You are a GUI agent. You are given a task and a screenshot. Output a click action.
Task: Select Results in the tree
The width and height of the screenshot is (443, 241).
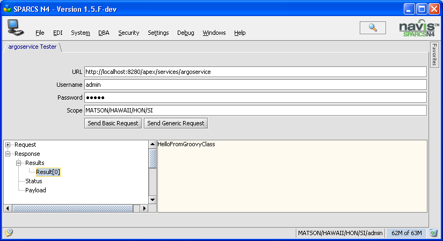[x=35, y=163]
